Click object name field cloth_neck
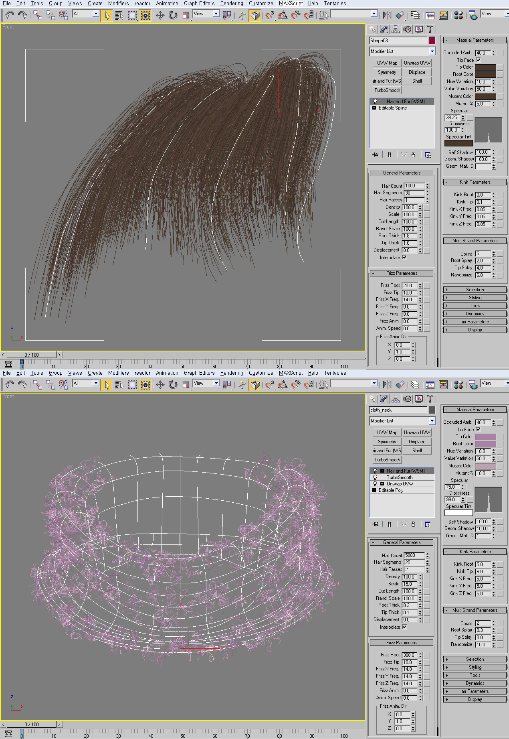This screenshot has width=509, height=739. click(398, 410)
